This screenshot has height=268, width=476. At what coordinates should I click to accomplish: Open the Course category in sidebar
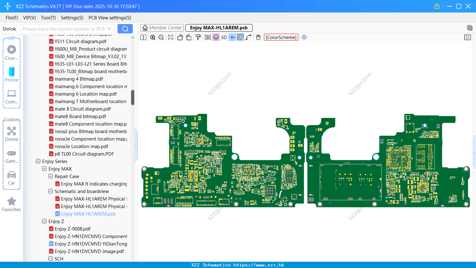click(12, 52)
